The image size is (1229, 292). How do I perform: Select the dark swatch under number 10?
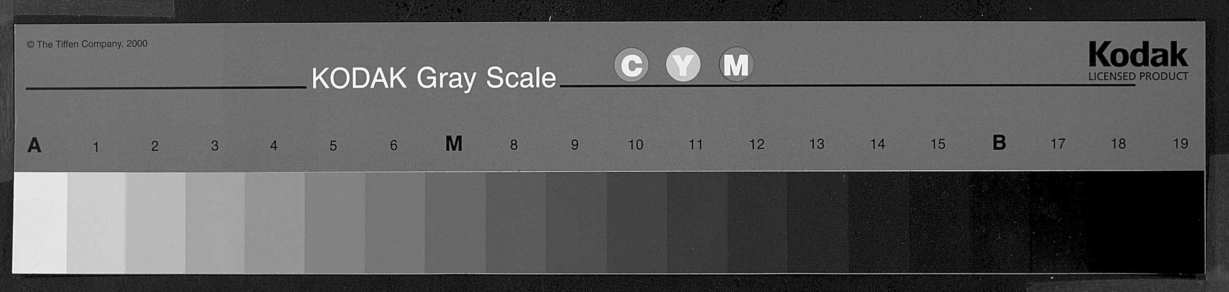pyautogui.click(x=637, y=222)
